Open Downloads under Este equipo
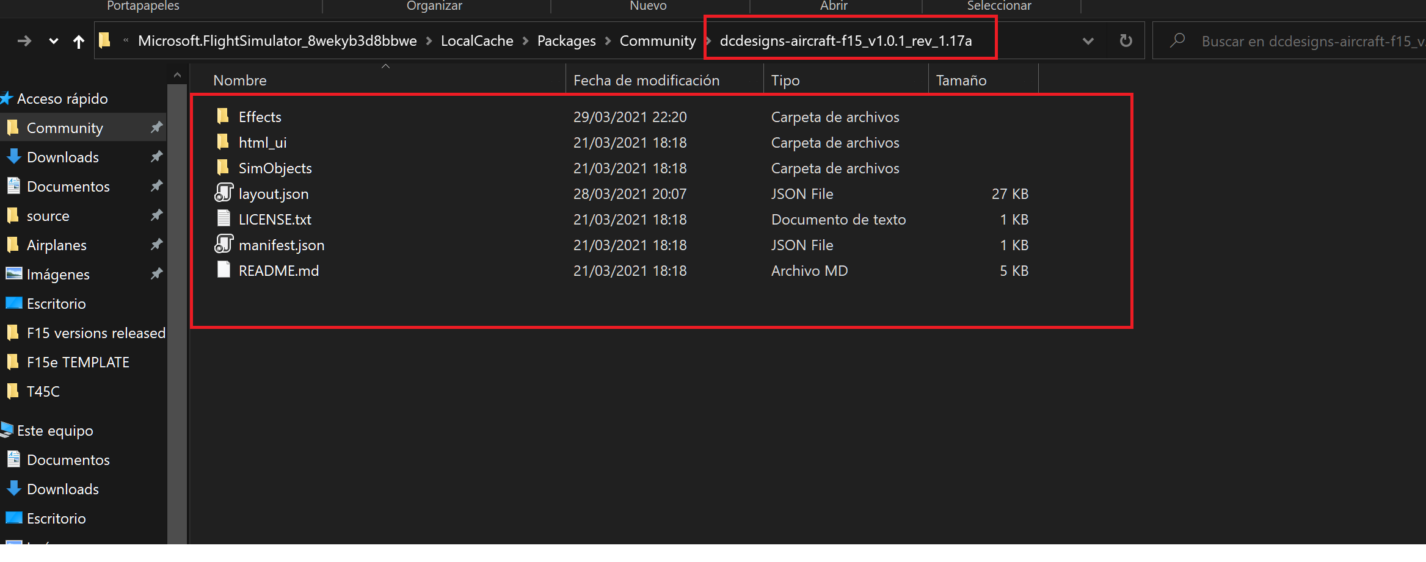Image resolution: width=1426 pixels, height=562 pixels. click(x=63, y=489)
